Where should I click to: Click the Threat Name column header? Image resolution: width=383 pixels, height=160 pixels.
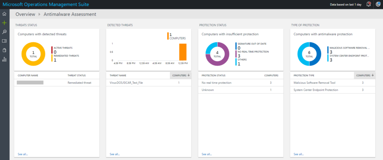(x=118, y=76)
